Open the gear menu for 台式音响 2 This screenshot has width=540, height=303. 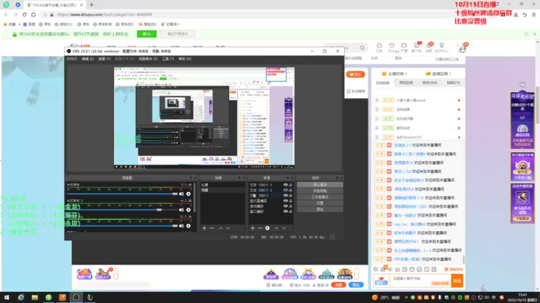coord(188,210)
